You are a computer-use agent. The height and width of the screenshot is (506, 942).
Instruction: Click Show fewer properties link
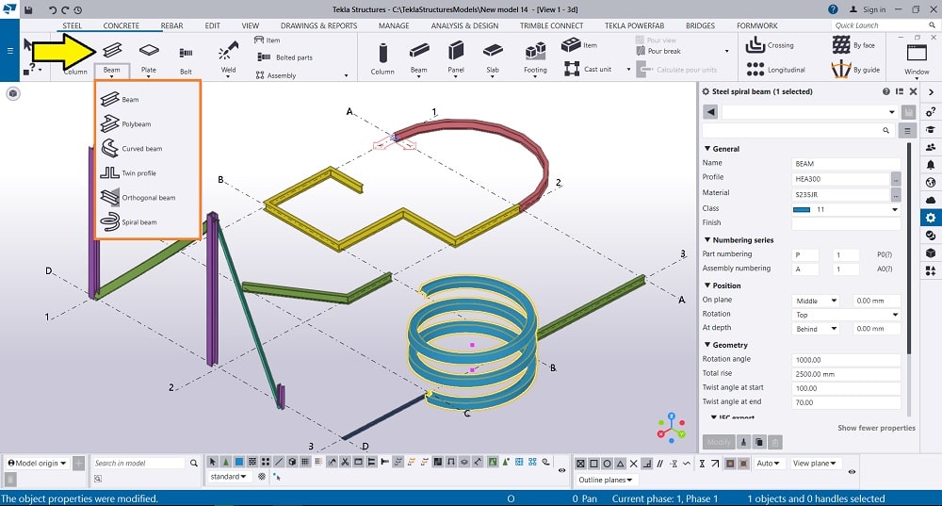(876, 428)
